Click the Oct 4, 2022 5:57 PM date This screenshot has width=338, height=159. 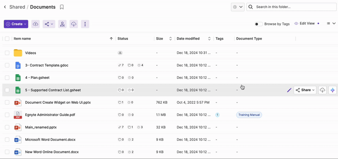pyautogui.click(x=193, y=102)
